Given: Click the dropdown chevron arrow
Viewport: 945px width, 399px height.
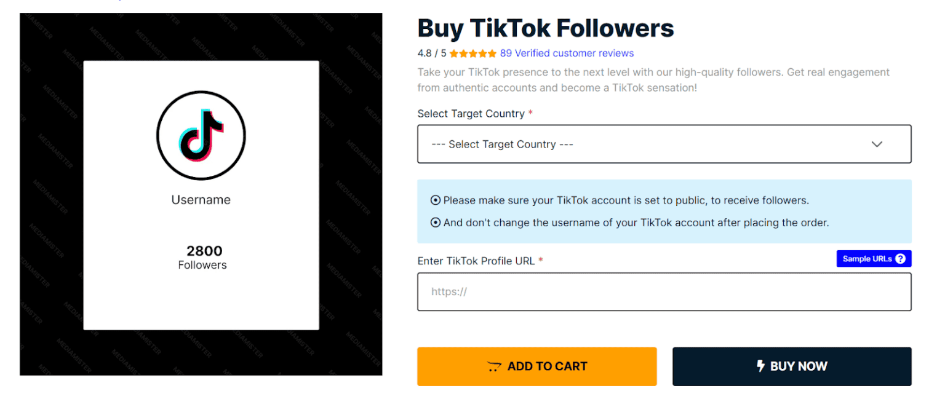Looking at the screenshot, I should click(x=877, y=144).
